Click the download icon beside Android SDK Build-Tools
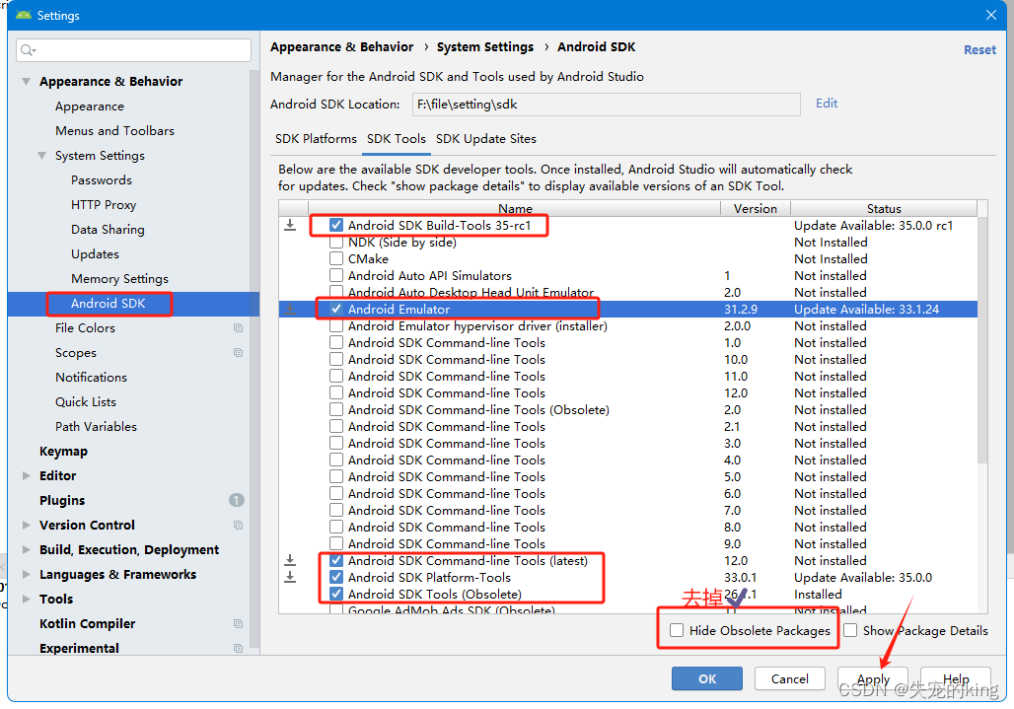This screenshot has width=1014, height=709. pos(290,225)
